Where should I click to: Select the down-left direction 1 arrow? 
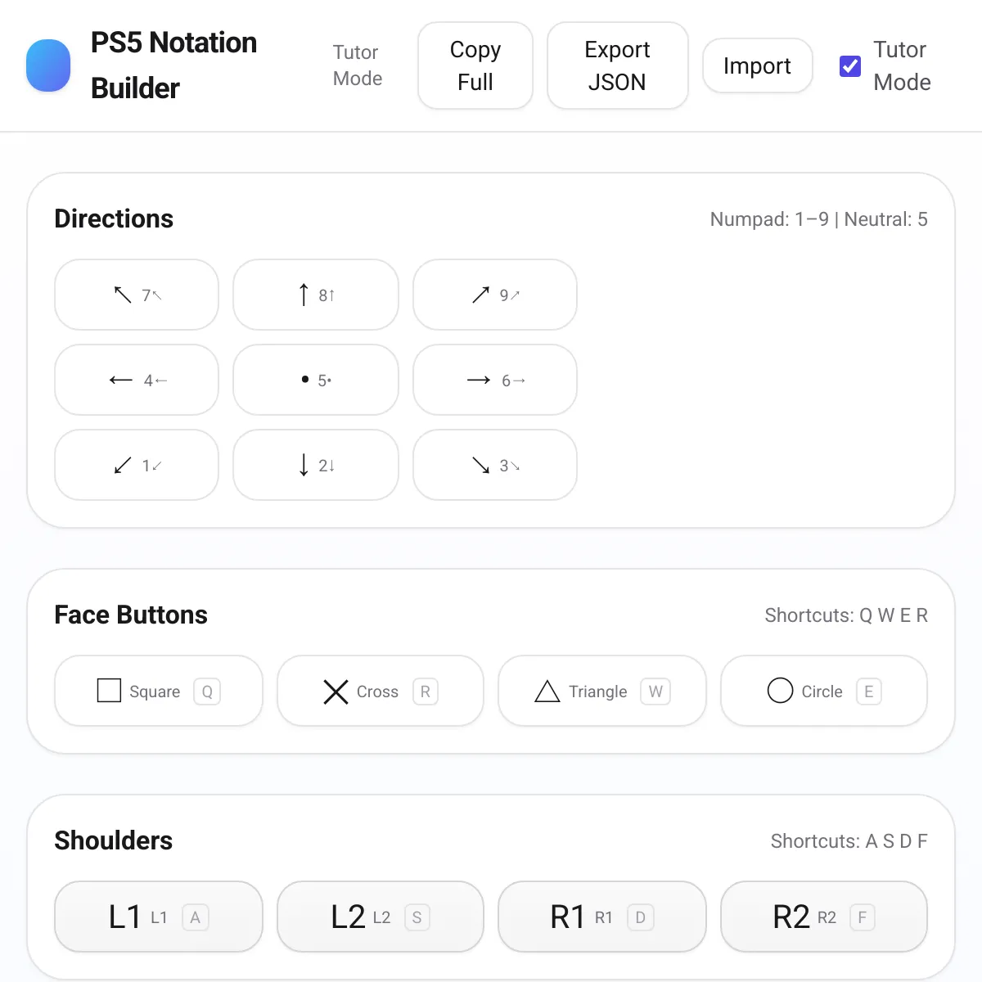click(x=137, y=465)
